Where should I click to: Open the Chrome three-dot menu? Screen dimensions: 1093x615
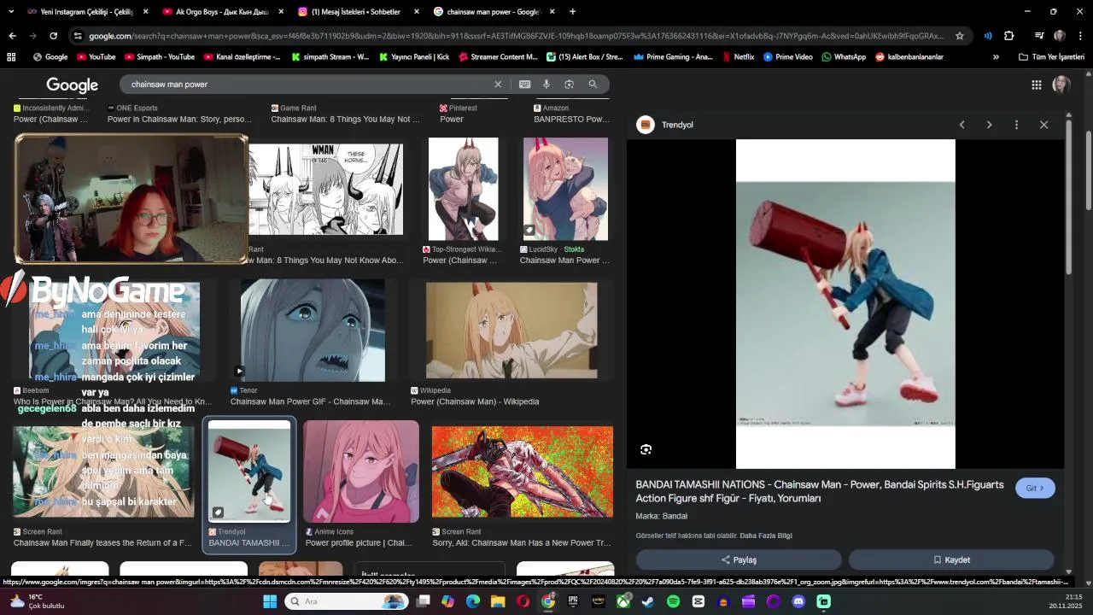point(1080,36)
